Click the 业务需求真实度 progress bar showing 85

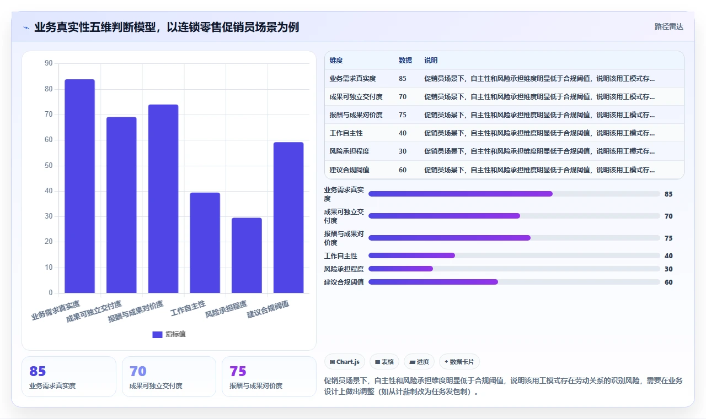coord(514,194)
